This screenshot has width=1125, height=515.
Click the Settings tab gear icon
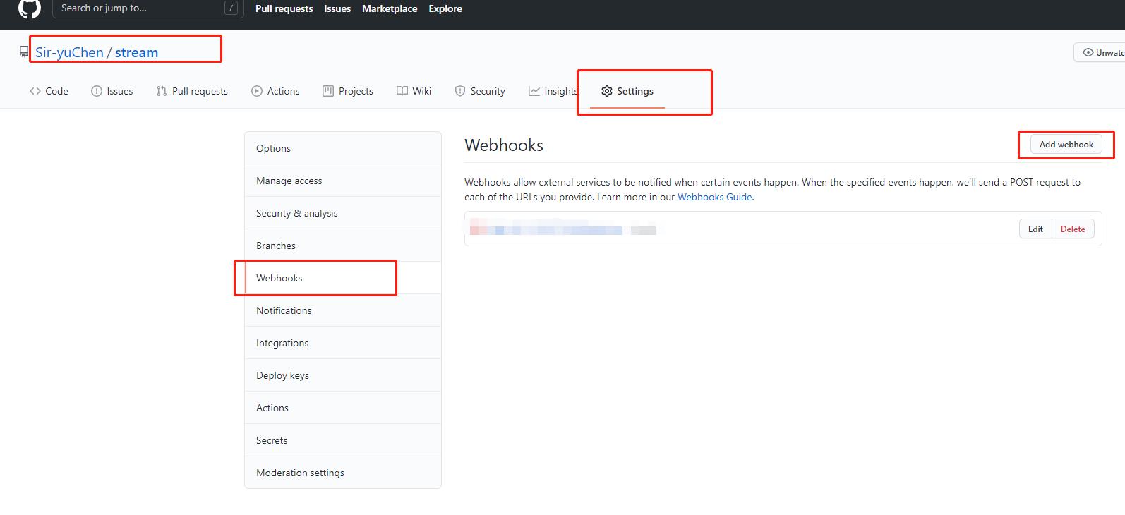click(607, 91)
